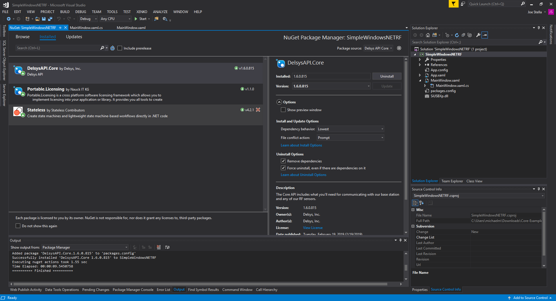Click Categorized view icon in Source Control Info
Screen dimensions: 556x301
click(415, 203)
